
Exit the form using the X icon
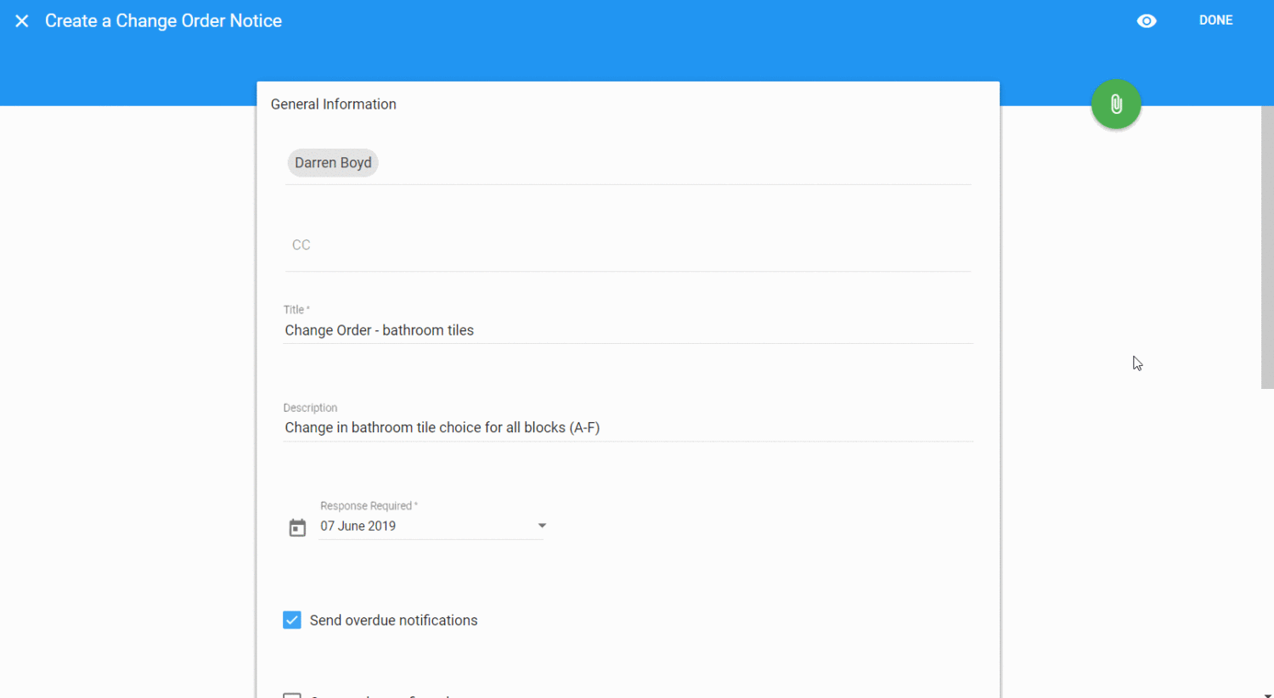21,20
